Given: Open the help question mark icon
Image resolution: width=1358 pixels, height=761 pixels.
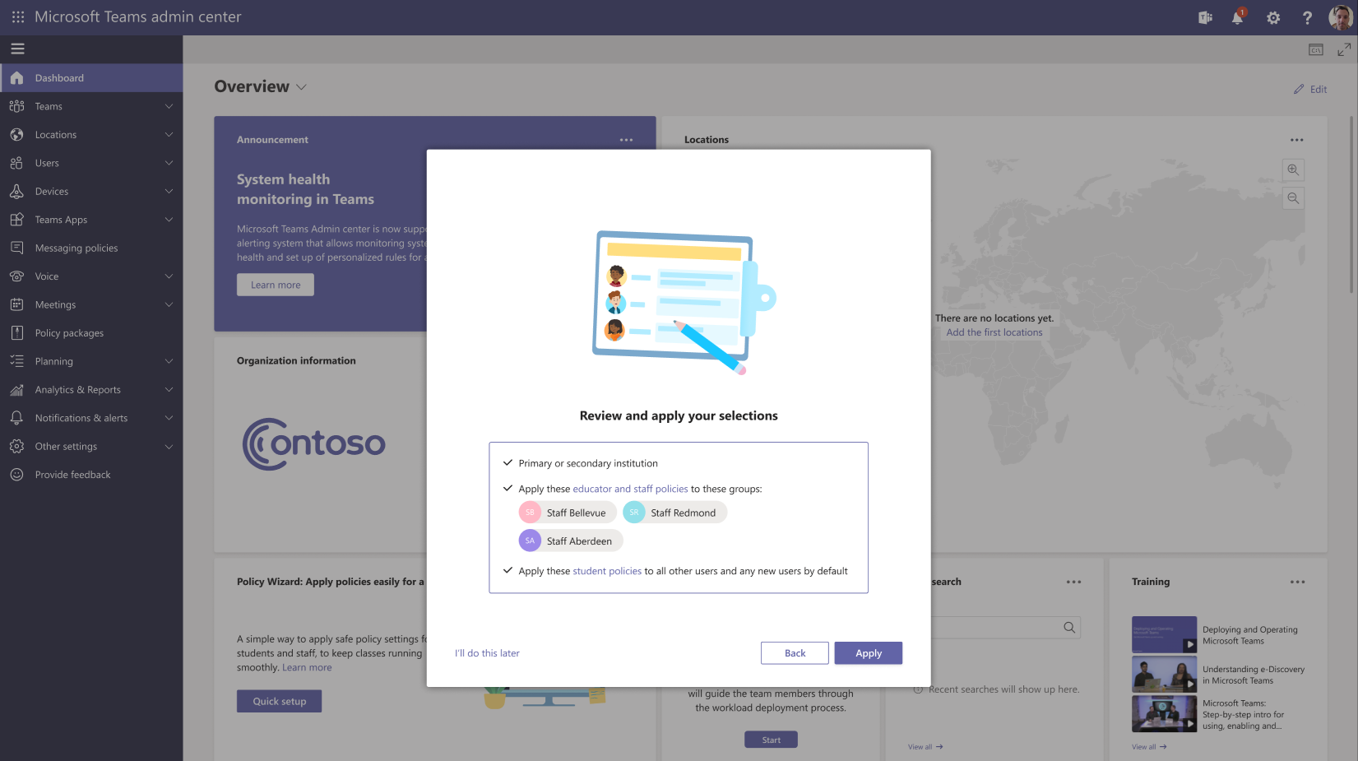Looking at the screenshot, I should [1307, 17].
